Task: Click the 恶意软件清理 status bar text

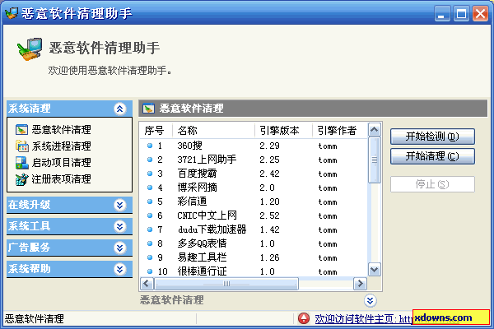Action: tap(34, 319)
